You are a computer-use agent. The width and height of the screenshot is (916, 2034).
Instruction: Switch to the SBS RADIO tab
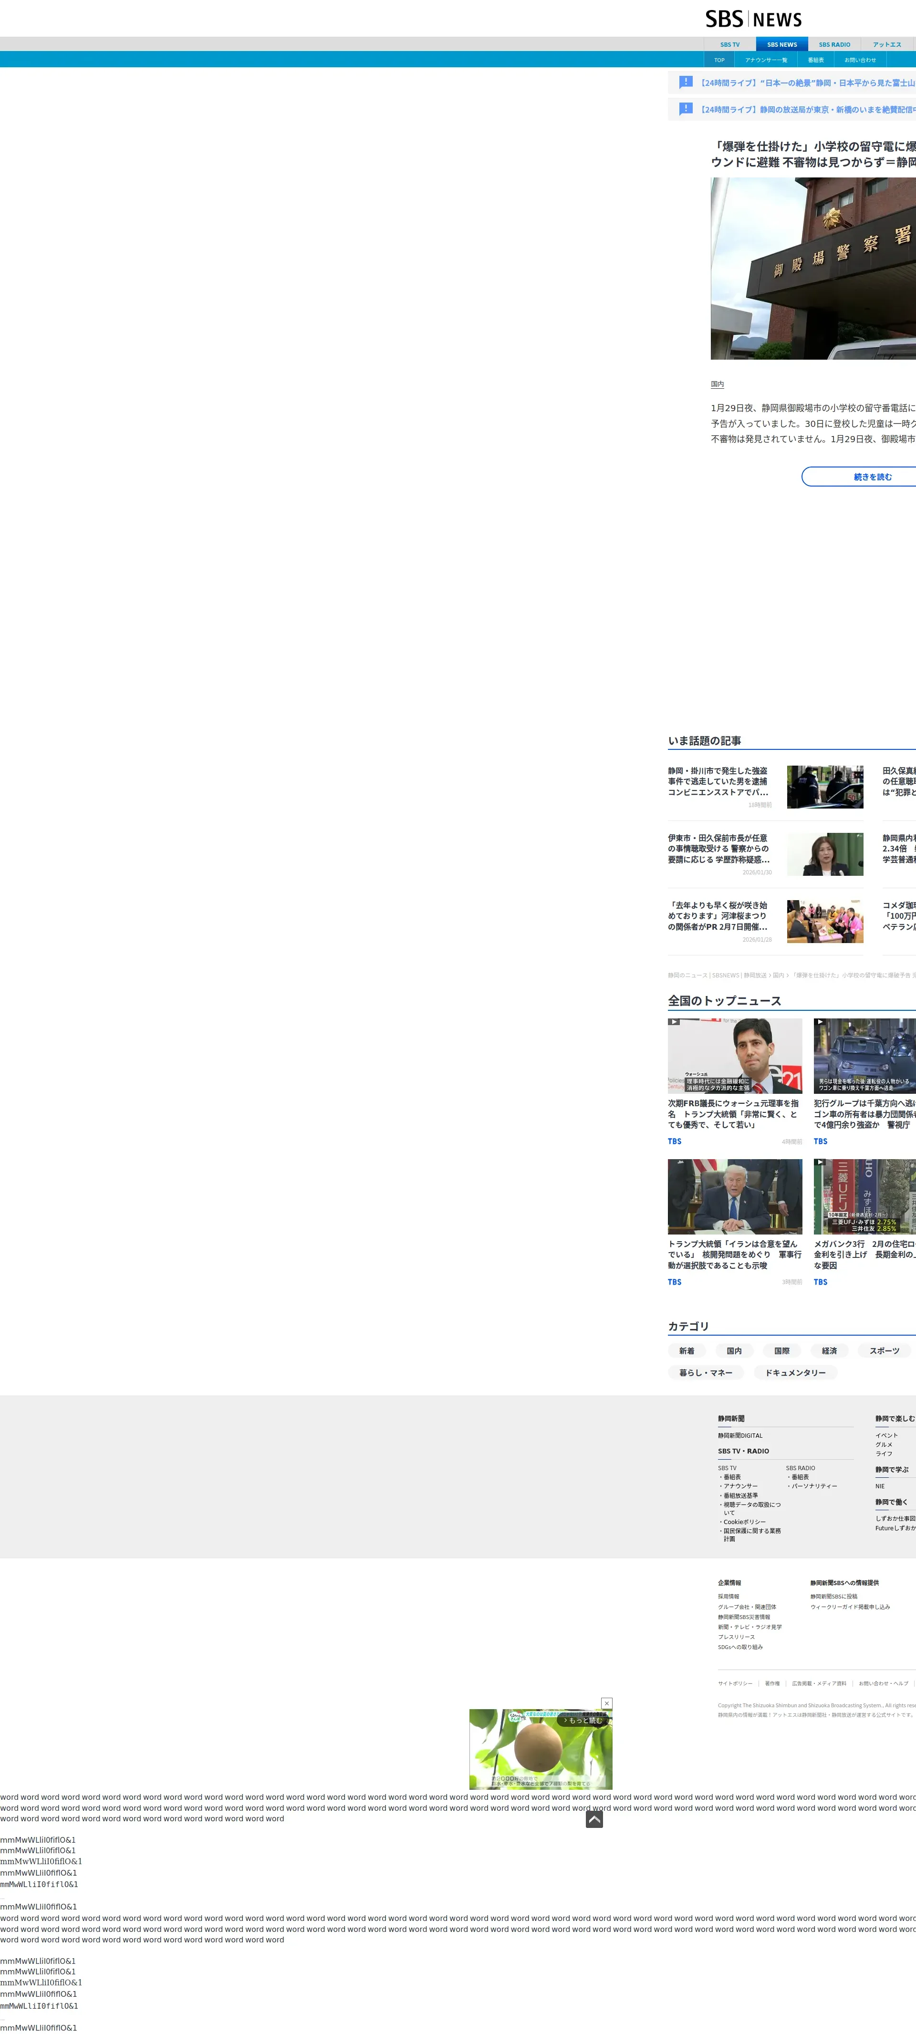[834, 45]
